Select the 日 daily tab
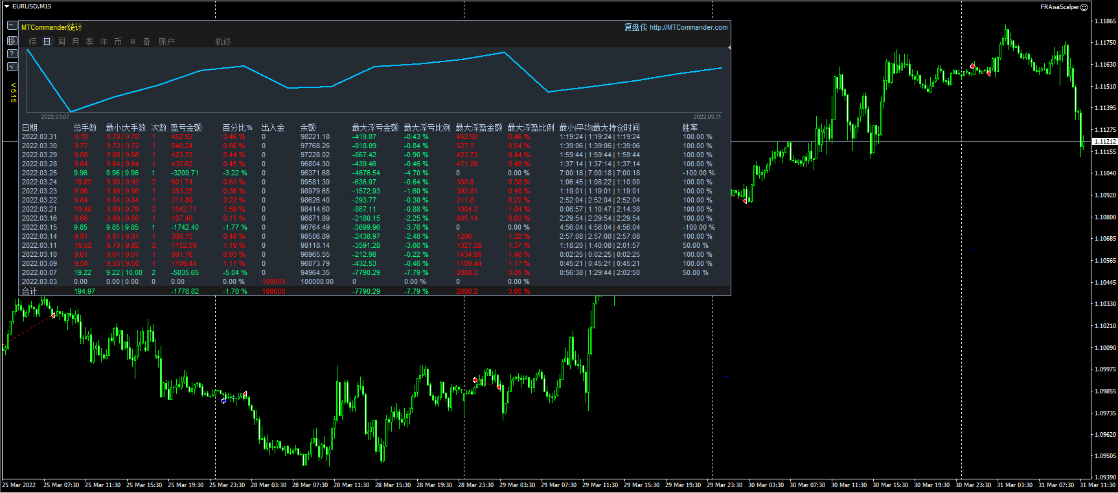The height and width of the screenshot is (493, 1118). [x=47, y=41]
